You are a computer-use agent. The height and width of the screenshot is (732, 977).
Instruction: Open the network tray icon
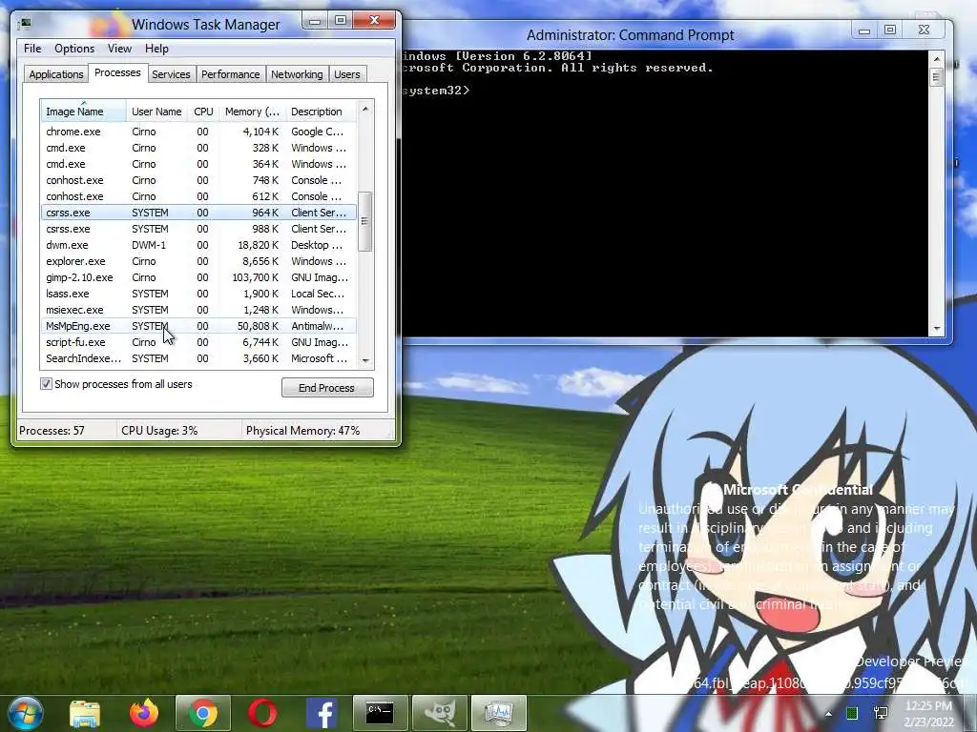(x=881, y=713)
